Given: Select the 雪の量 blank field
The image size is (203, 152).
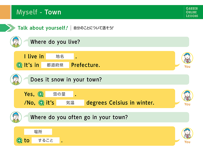Looking at the screenshot, I should click(59, 94).
